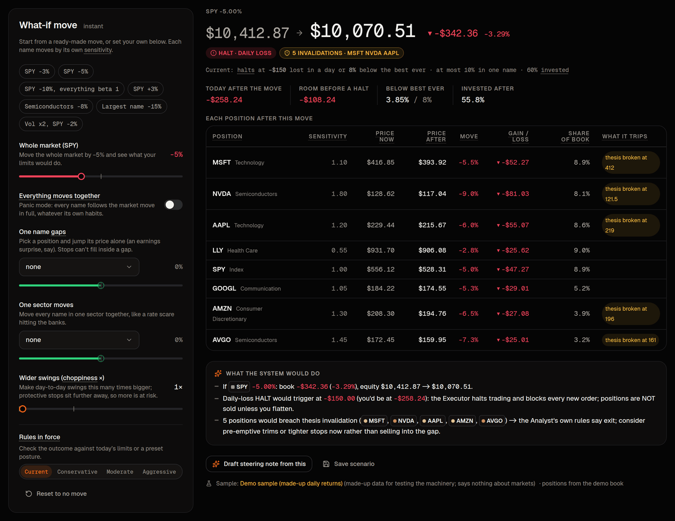Toggle the Everything moves together switch

click(x=173, y=205)
